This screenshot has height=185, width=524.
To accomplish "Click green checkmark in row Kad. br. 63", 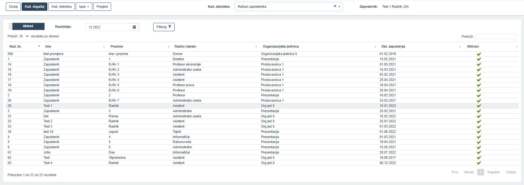I will point(479,163).
